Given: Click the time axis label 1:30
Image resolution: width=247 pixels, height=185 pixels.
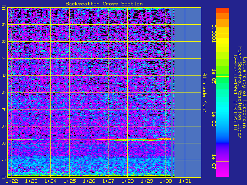Looking at the screenshot, I should click(166, 181).
